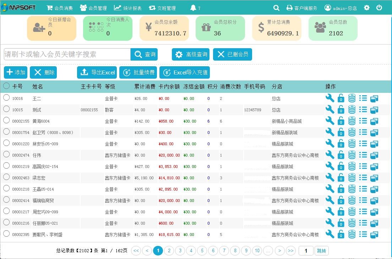Click the 会员总数 summary card

point(333,28)
